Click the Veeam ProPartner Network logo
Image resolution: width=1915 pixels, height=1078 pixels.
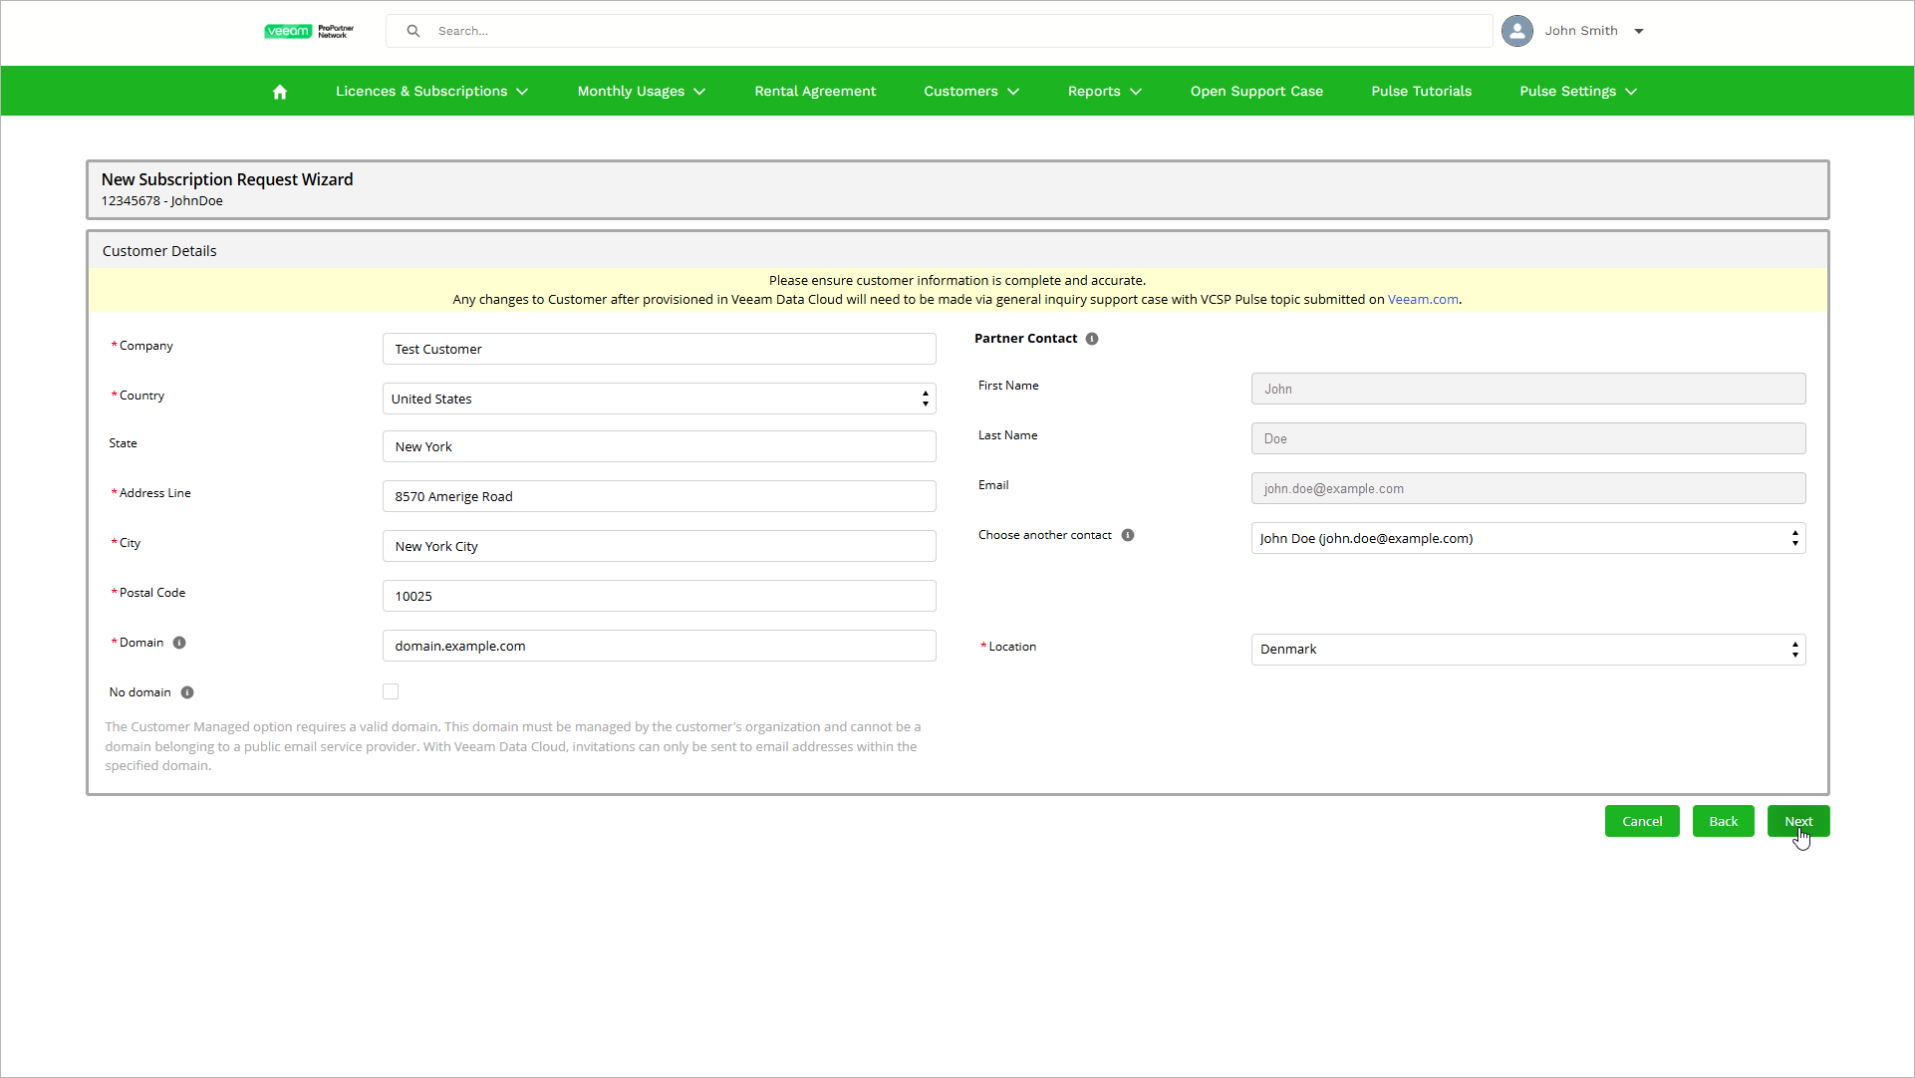point(309,31)
